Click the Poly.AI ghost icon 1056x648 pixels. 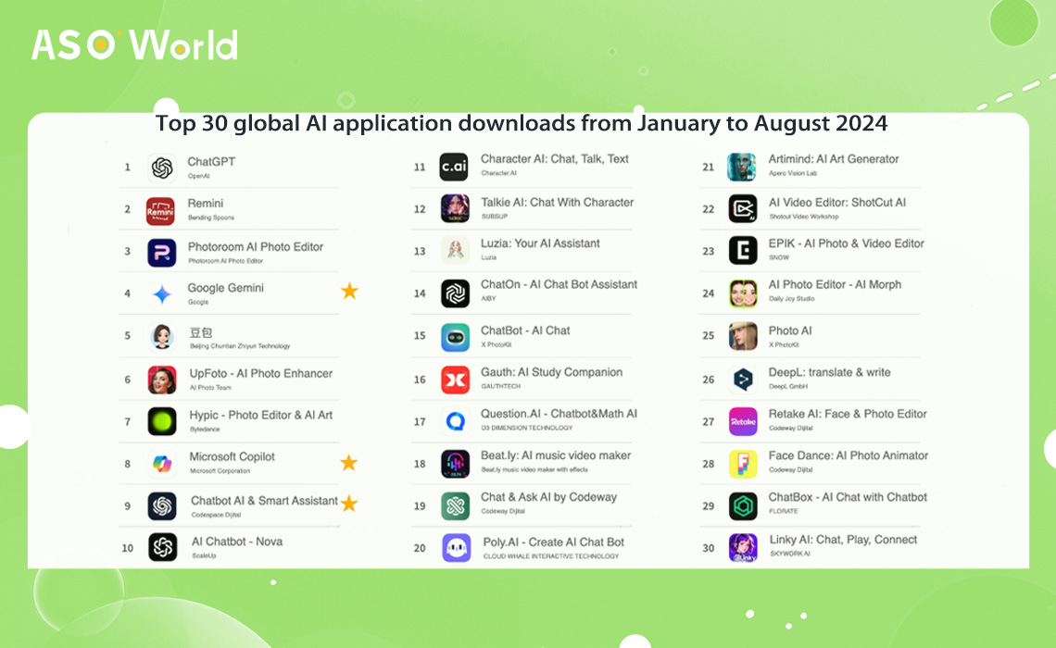click(456, 548)
